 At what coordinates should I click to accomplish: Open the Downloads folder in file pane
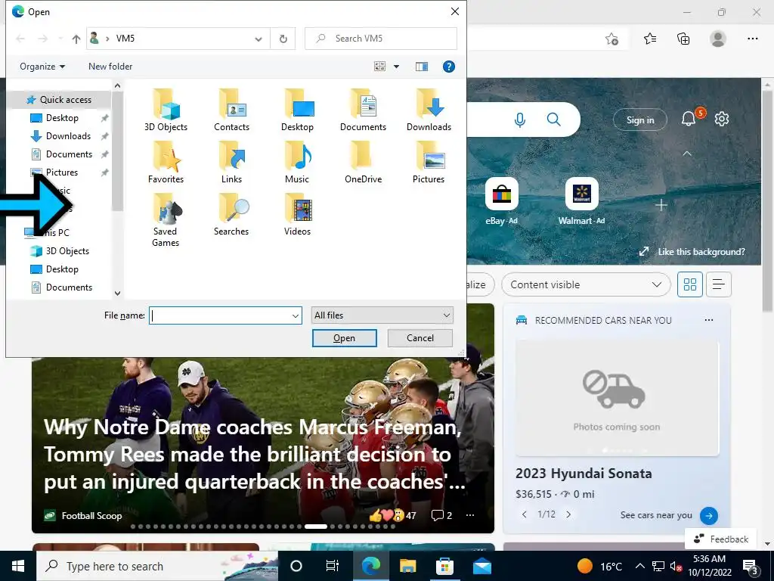click(429, 110)
